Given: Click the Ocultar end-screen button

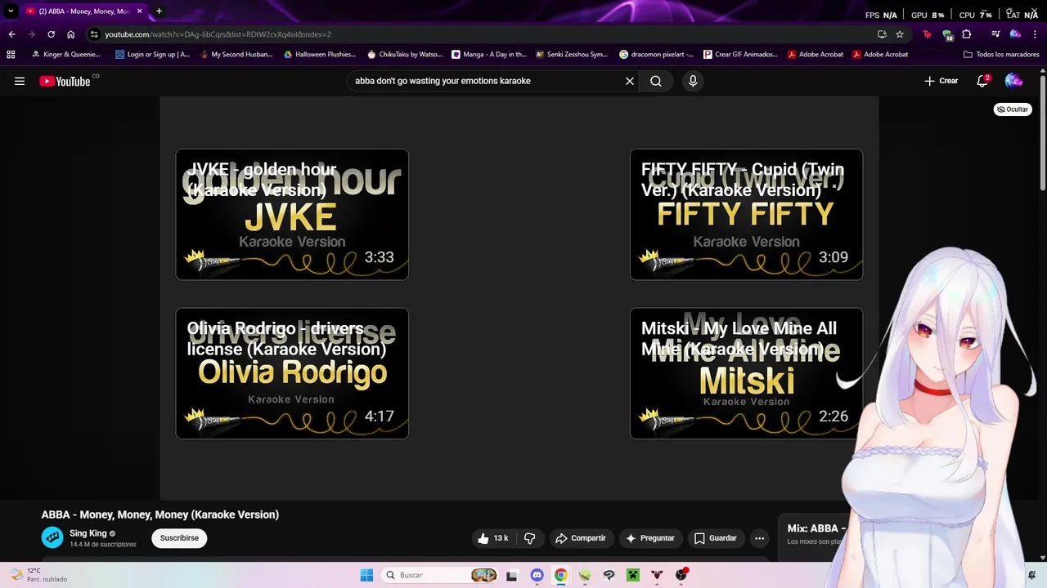Looking at the screenshot, I should click(1013, 109).
